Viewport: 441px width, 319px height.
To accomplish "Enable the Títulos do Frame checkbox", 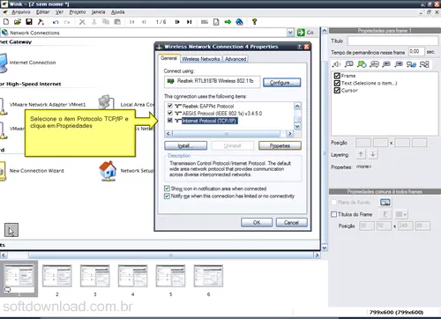I will coord(333,214).
